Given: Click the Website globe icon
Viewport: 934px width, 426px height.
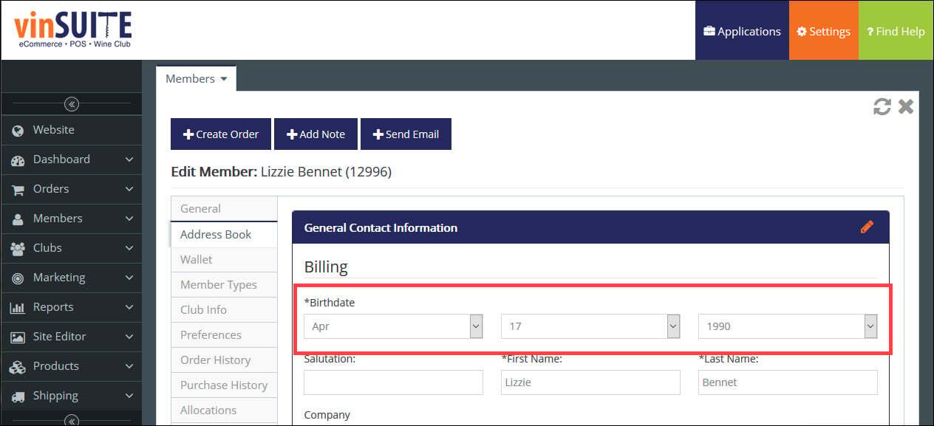Looking at the screenshot, I should click(x=18, y=130).
